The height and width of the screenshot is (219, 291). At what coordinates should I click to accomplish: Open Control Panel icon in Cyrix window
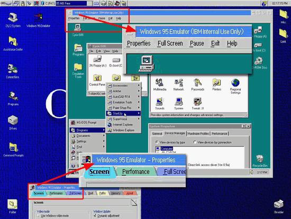coord(97,81)
